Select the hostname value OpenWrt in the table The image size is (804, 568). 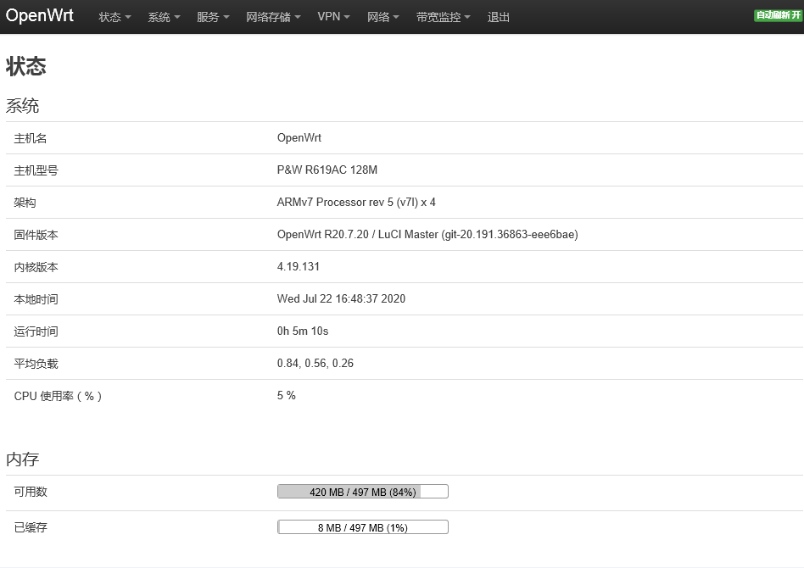[299, 137]
